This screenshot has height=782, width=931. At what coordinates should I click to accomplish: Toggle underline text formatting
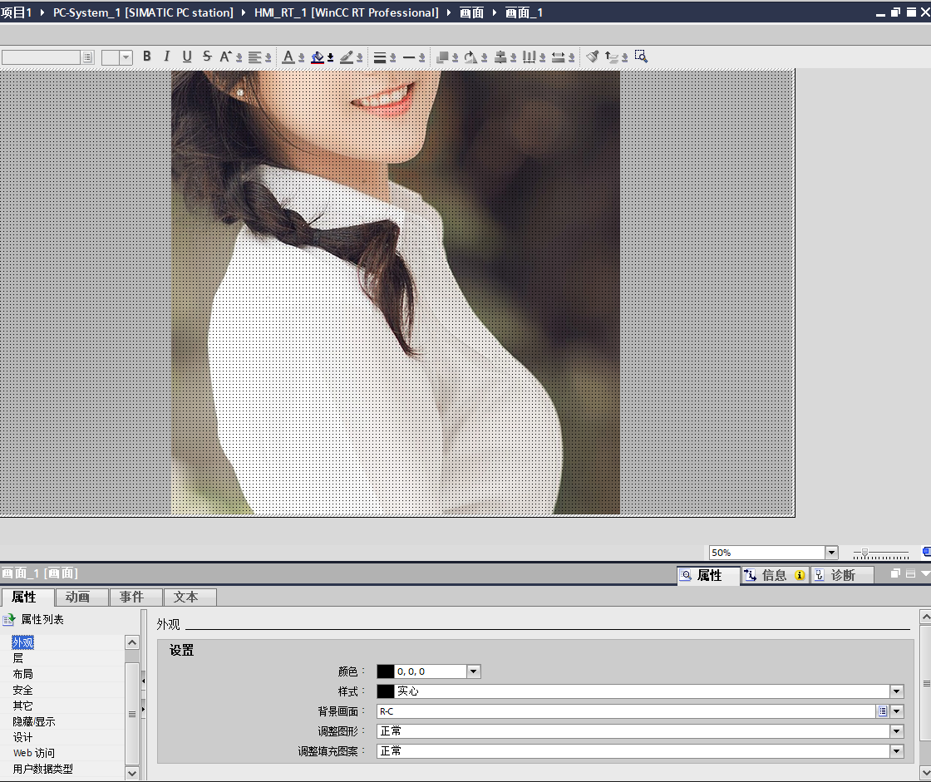pyautogui.click(x=187, y=57)
